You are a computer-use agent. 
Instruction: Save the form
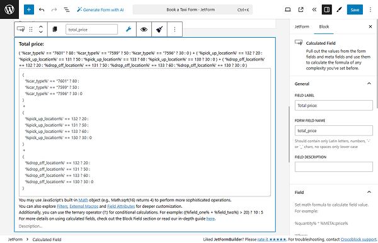(355, 9)
